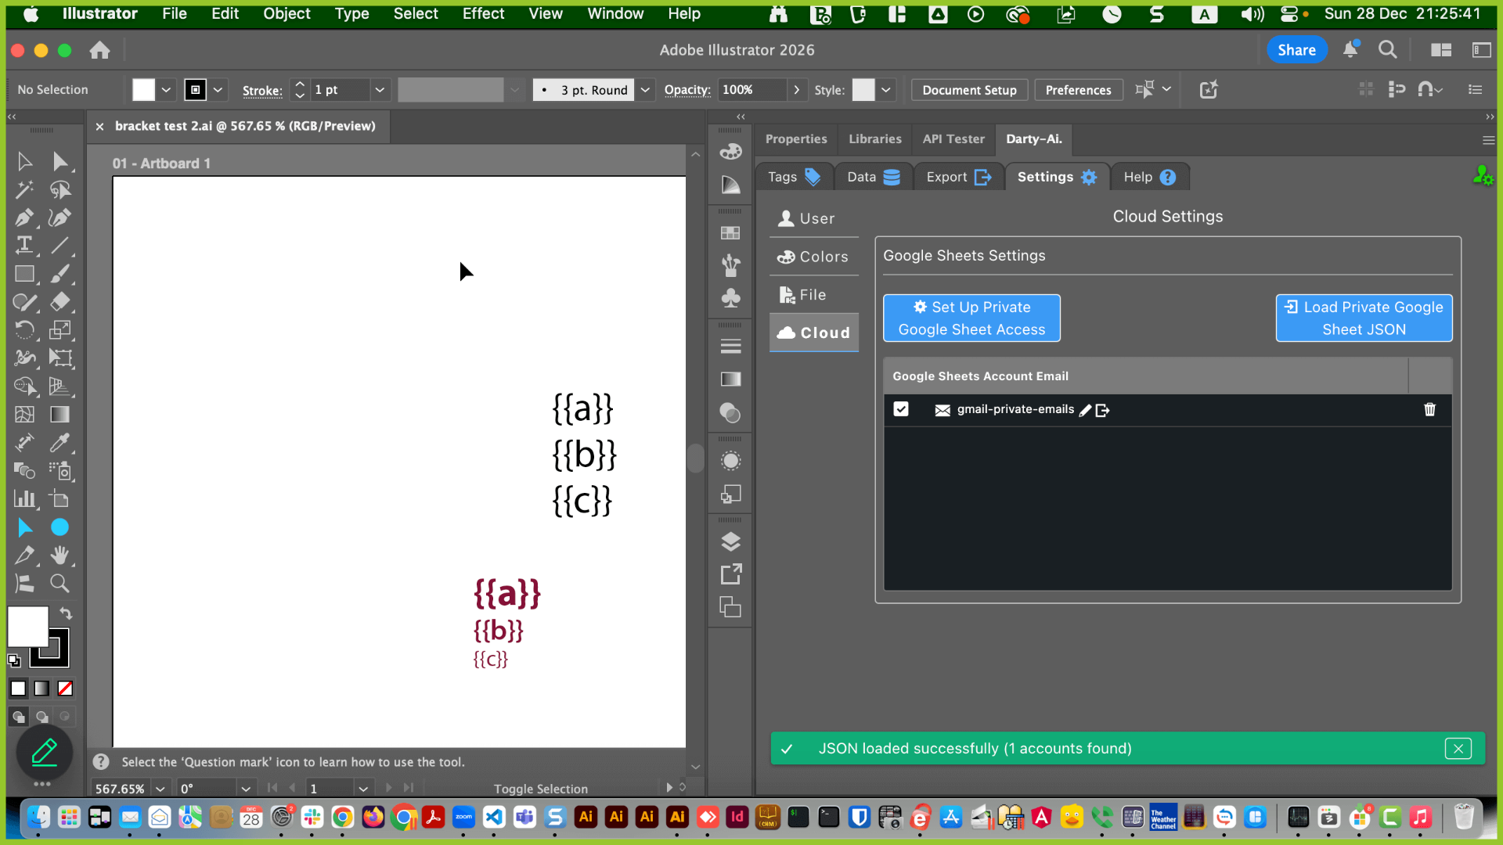
Task: Open the 3 pt. Round brush dropdown
Action: pos(645,90)
